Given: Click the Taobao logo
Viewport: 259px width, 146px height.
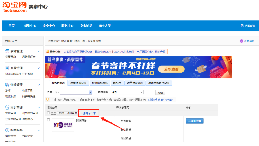Looking at the screenshot, I should click(x=14, y=7).
